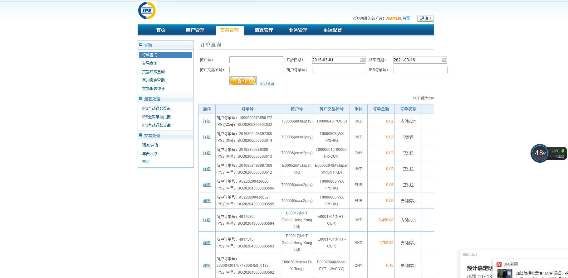Click the 退出 logout button
Viewport: 568px width, 278px height.
click(x=425, y=18)
